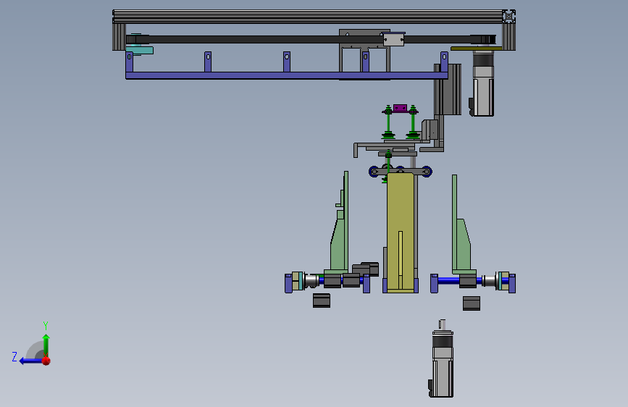
Task: Pick the long blue horizontal beam
Action: pyautogui.click(x=286, y=75)
